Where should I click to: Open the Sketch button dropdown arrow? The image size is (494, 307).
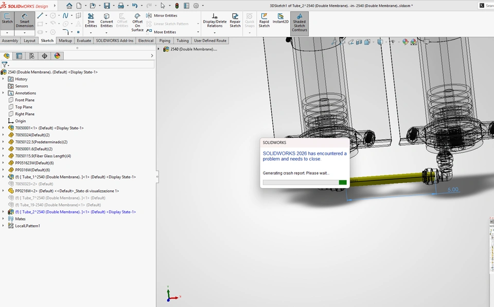point(7,33)
